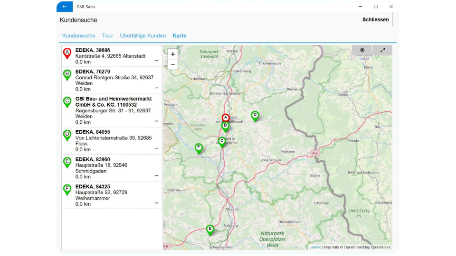Click list pin D for EDEKA 84055

click(67, 136)
